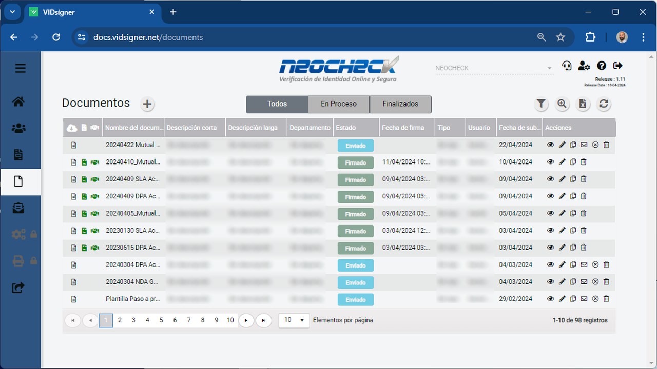Go to page 5 of results
The width and height of the screenshot is (657, 369).
click(161, 320)
